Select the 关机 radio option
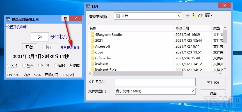The width and height of the screenshot is (242, 112). (x=12, y=66)
